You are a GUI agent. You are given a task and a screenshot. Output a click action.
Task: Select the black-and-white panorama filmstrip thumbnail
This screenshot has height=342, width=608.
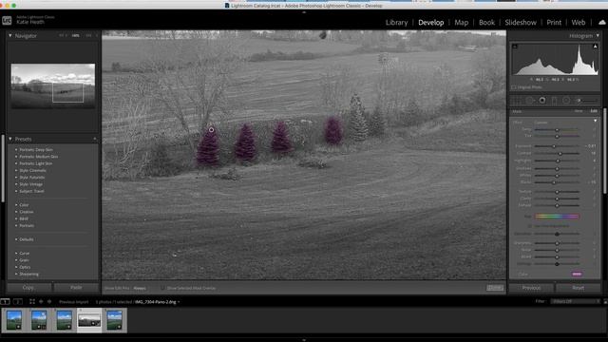point(89,320)
